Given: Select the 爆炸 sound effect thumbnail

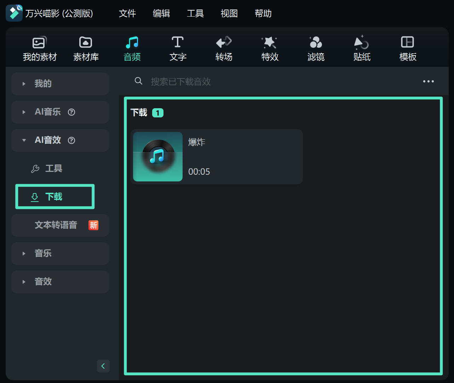Looking at the screenshot, I should click(x=157, y=157).
